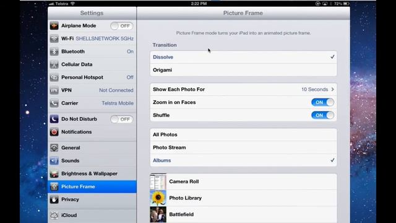396x223 pixels.
Task: Select the Camera Roll album
Action: [x=243, y=181]
